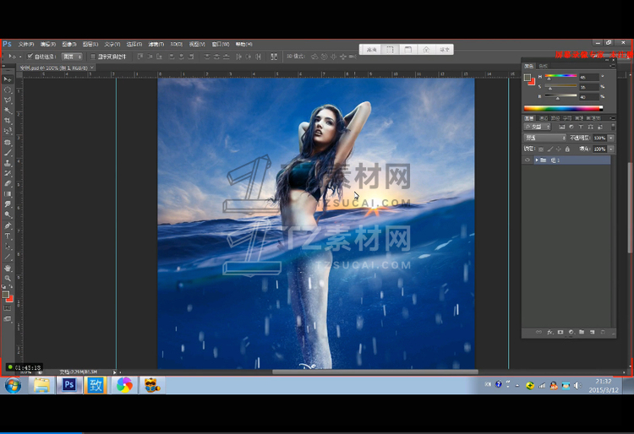Select the Hand tool
Viewport: 634px width, 434px height.
click(8, 268)
